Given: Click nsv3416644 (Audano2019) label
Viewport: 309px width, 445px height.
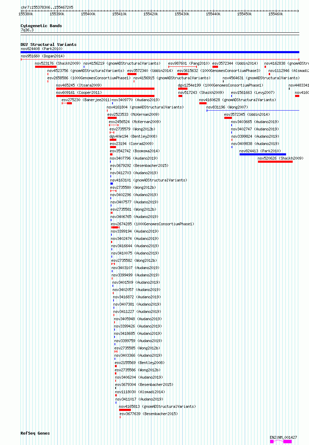Looking at the screenshot, I should (x=135, y=246).
